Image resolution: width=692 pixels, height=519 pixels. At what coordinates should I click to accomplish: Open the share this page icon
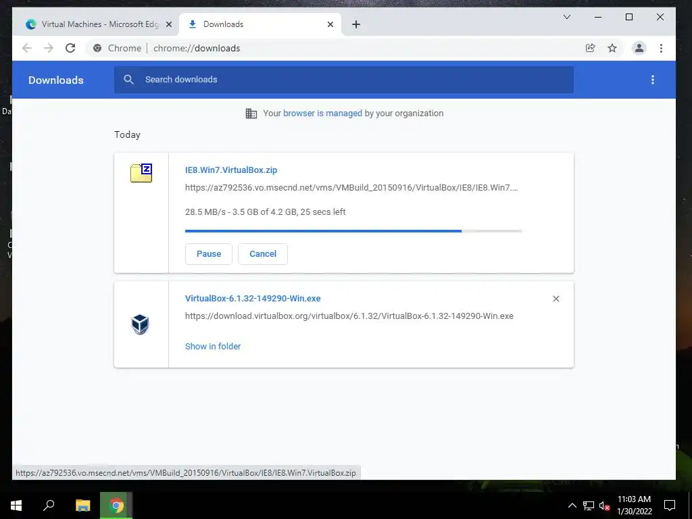tap(590, 48)
